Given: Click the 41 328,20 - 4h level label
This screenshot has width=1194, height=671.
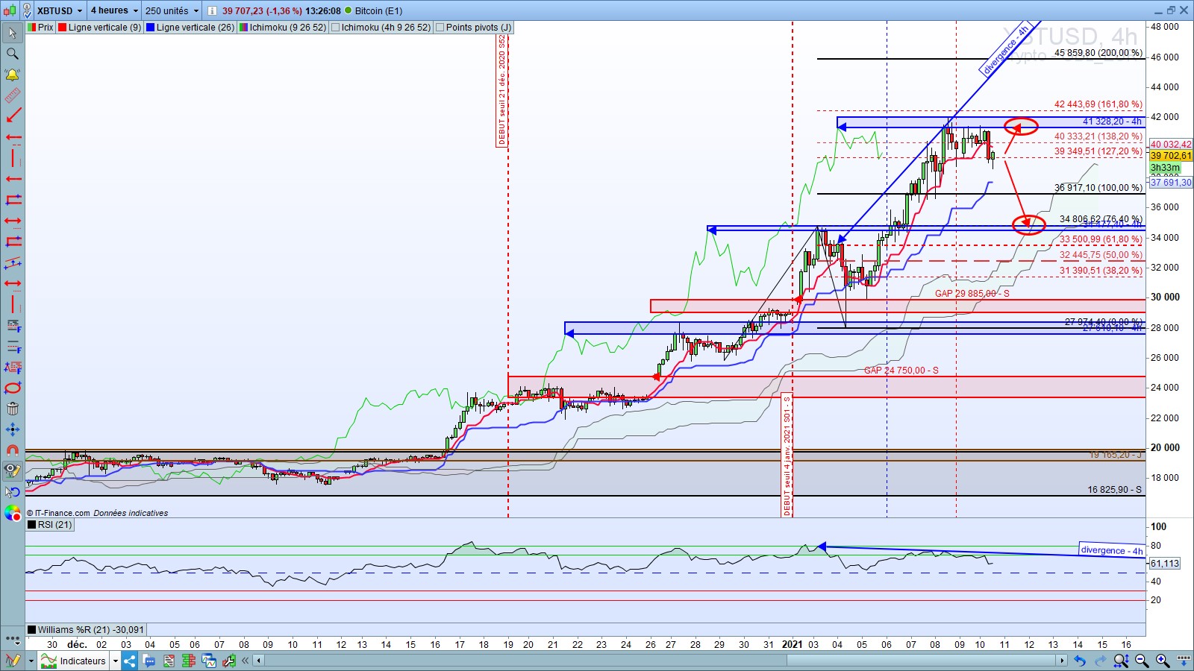Looking at the screenshot, I should (x=1112, y=122).
